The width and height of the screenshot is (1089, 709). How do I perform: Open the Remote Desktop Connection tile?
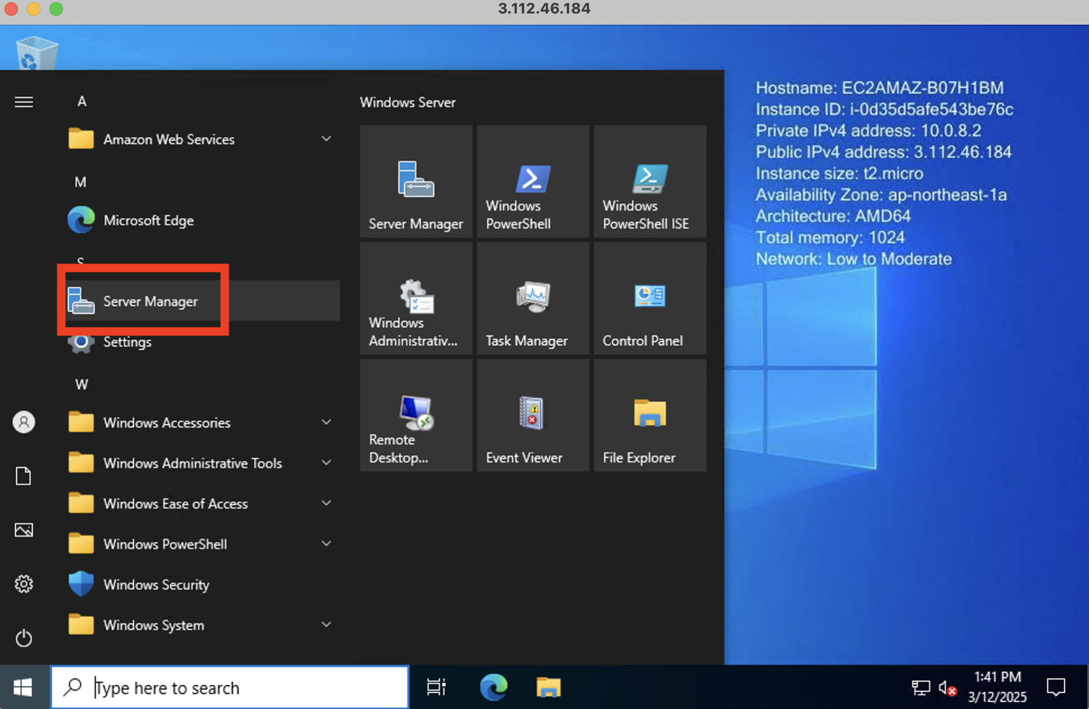tap(416, 415)
